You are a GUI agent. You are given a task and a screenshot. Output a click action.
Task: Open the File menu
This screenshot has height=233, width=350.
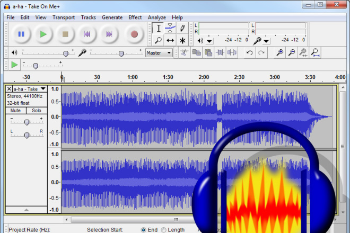pyautogui.click(x=11, y=17)
